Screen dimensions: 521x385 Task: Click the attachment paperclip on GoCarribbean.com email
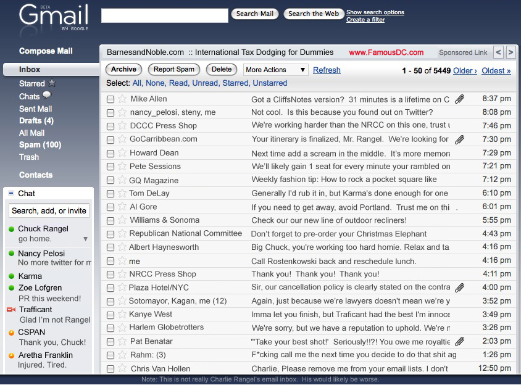pyautogui.click(x=459, y=139)
